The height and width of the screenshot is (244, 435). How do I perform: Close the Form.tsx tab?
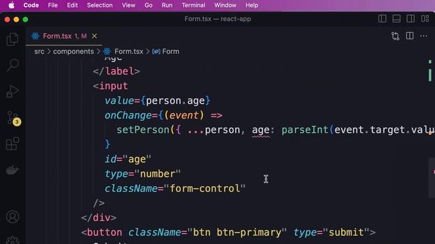[x=94, y=36]
